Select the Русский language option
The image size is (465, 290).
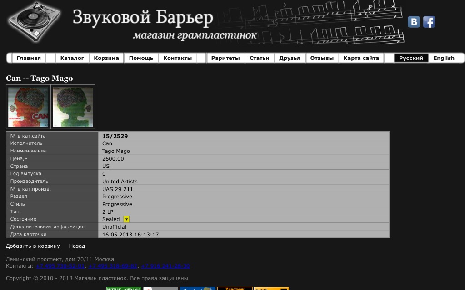[x=411, y=58]
